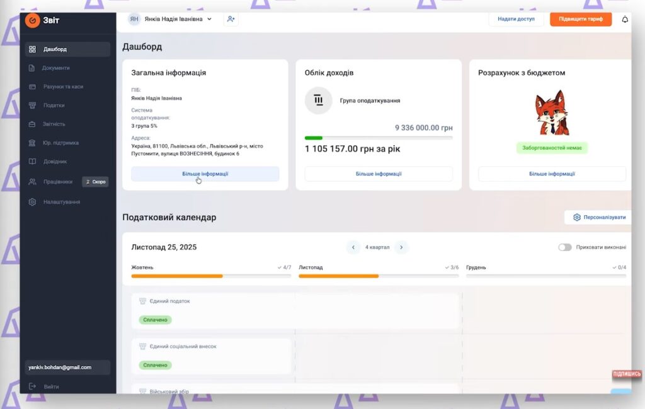645x409 pixels.
Task: Open the Податки sidebar item
Action: click(49, 105)
